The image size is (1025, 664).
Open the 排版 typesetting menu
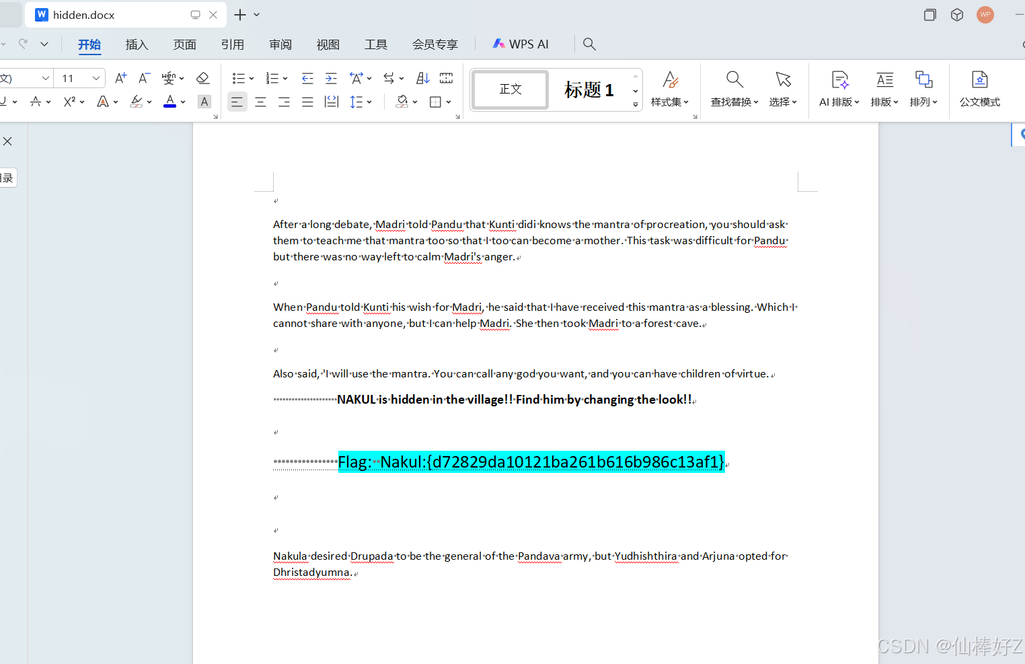coord(884,89)
